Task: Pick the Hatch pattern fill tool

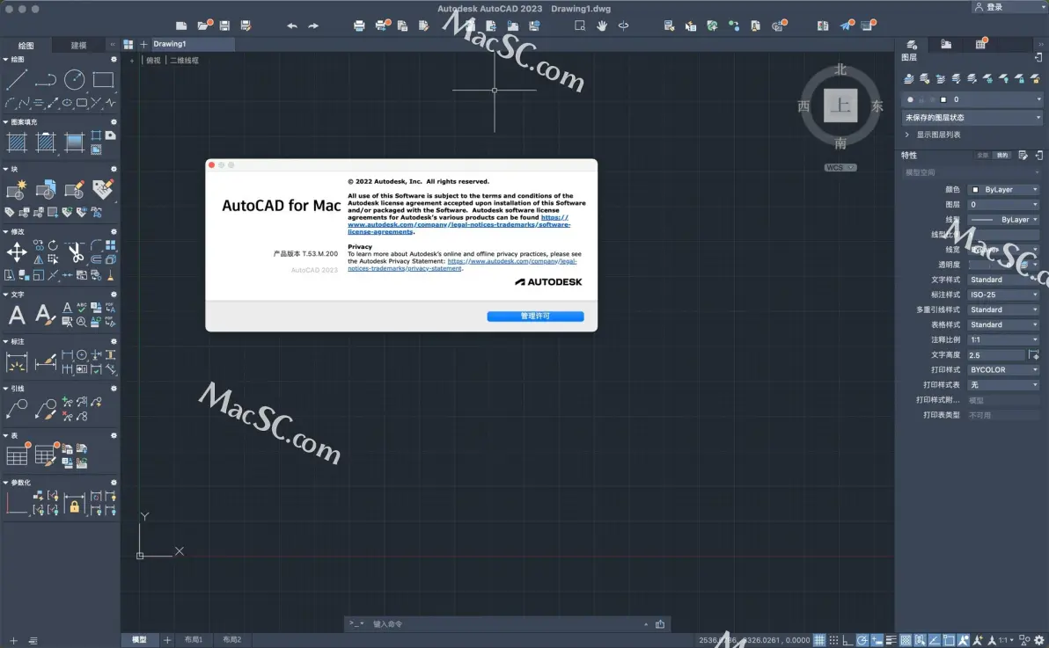Action: (x=17, y=142)
